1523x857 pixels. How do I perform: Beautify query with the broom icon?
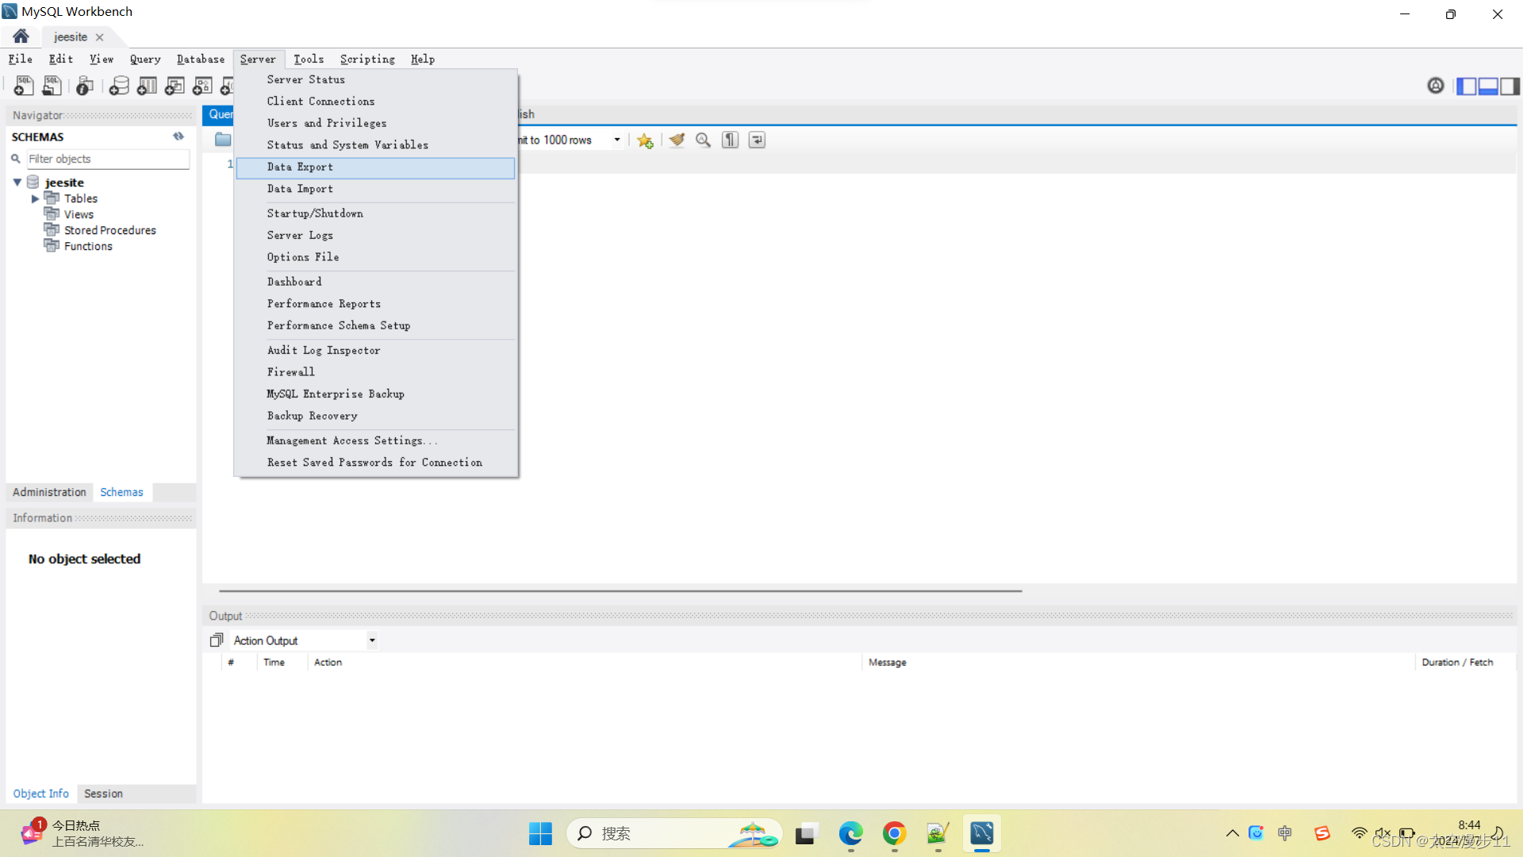[x=677, y=140]
